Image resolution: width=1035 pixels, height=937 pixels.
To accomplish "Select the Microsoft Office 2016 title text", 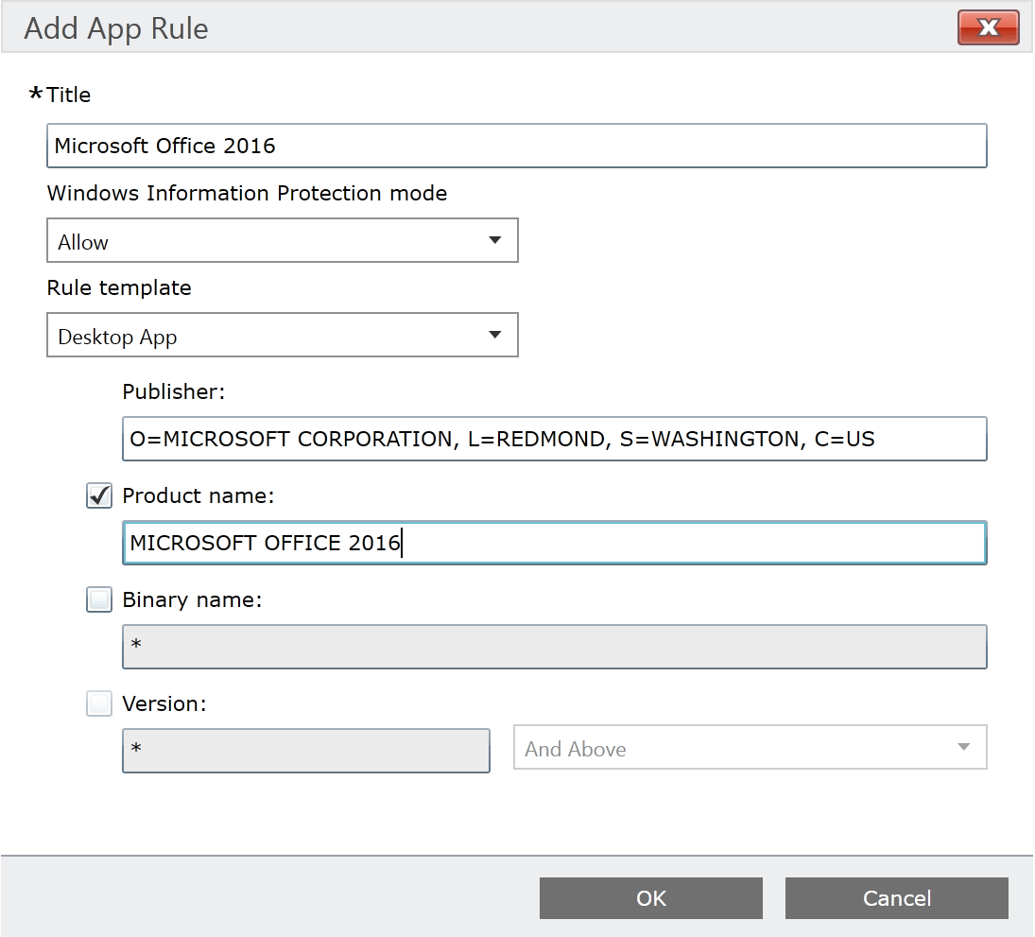I will click(163, 146).
